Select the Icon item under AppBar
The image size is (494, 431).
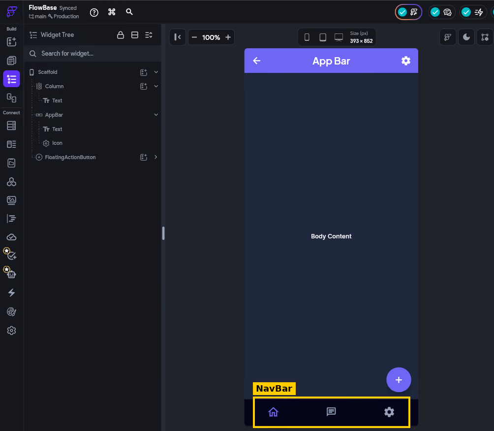tap(57, 143)
